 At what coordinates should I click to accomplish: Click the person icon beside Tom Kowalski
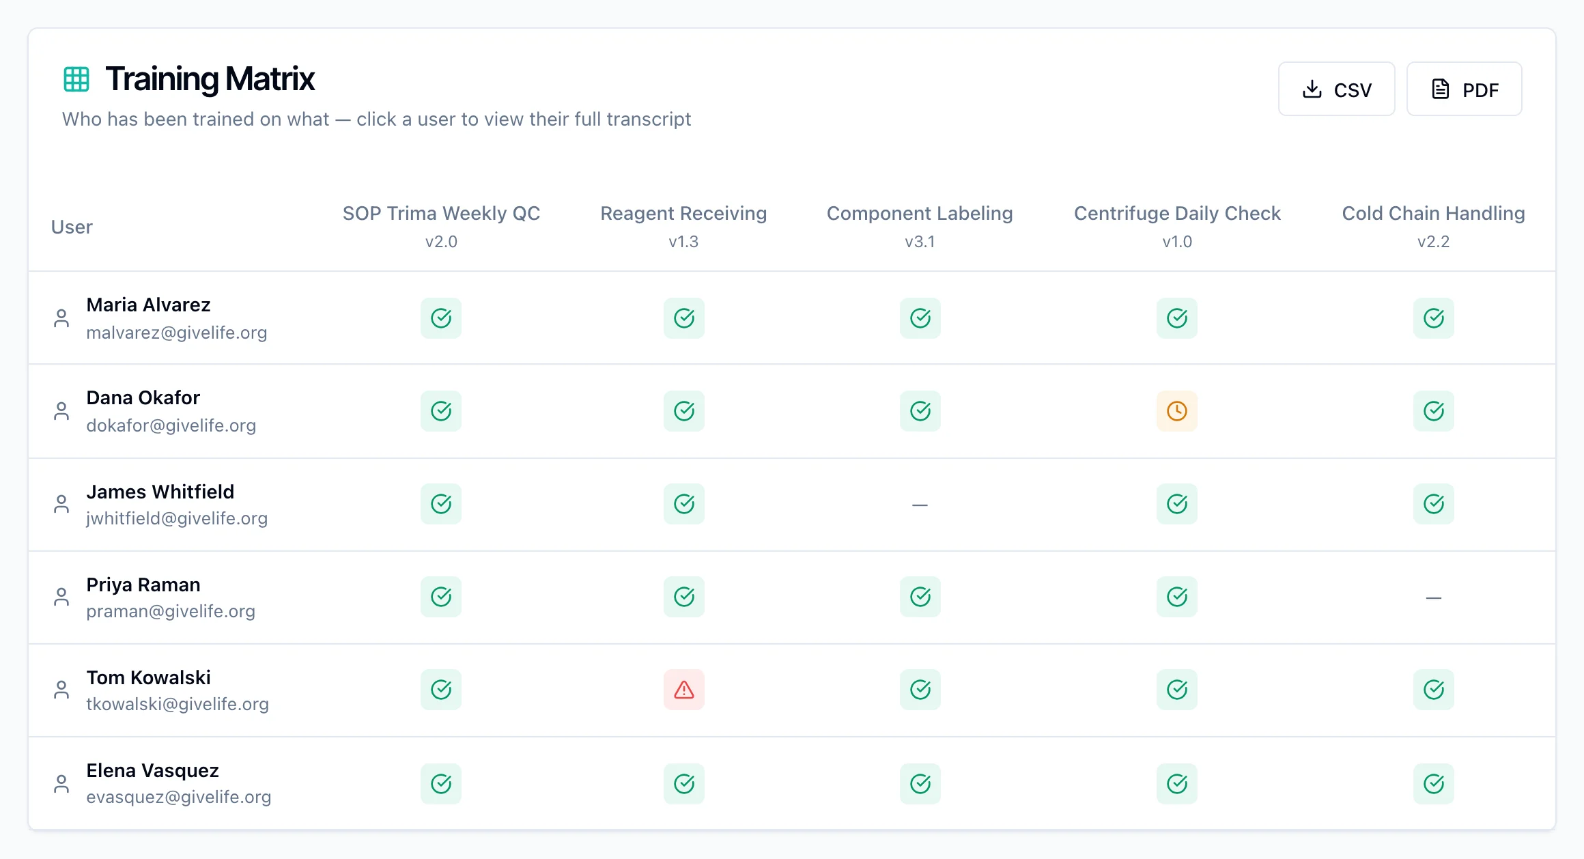61,690
